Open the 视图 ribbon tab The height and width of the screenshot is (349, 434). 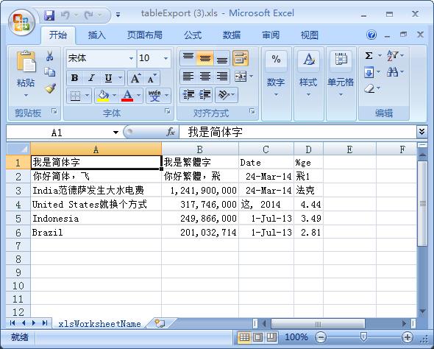pos(309,35)
